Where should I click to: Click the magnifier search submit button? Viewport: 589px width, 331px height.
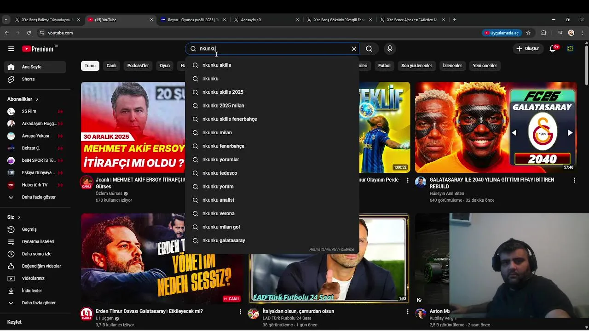[x=369, y=49]
